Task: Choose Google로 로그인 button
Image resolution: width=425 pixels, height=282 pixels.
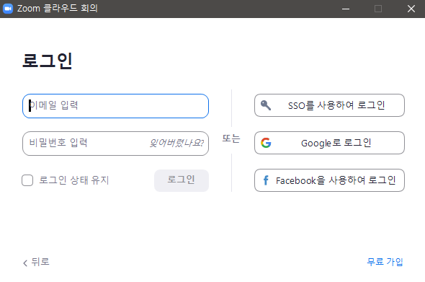Action: (329, 143)
